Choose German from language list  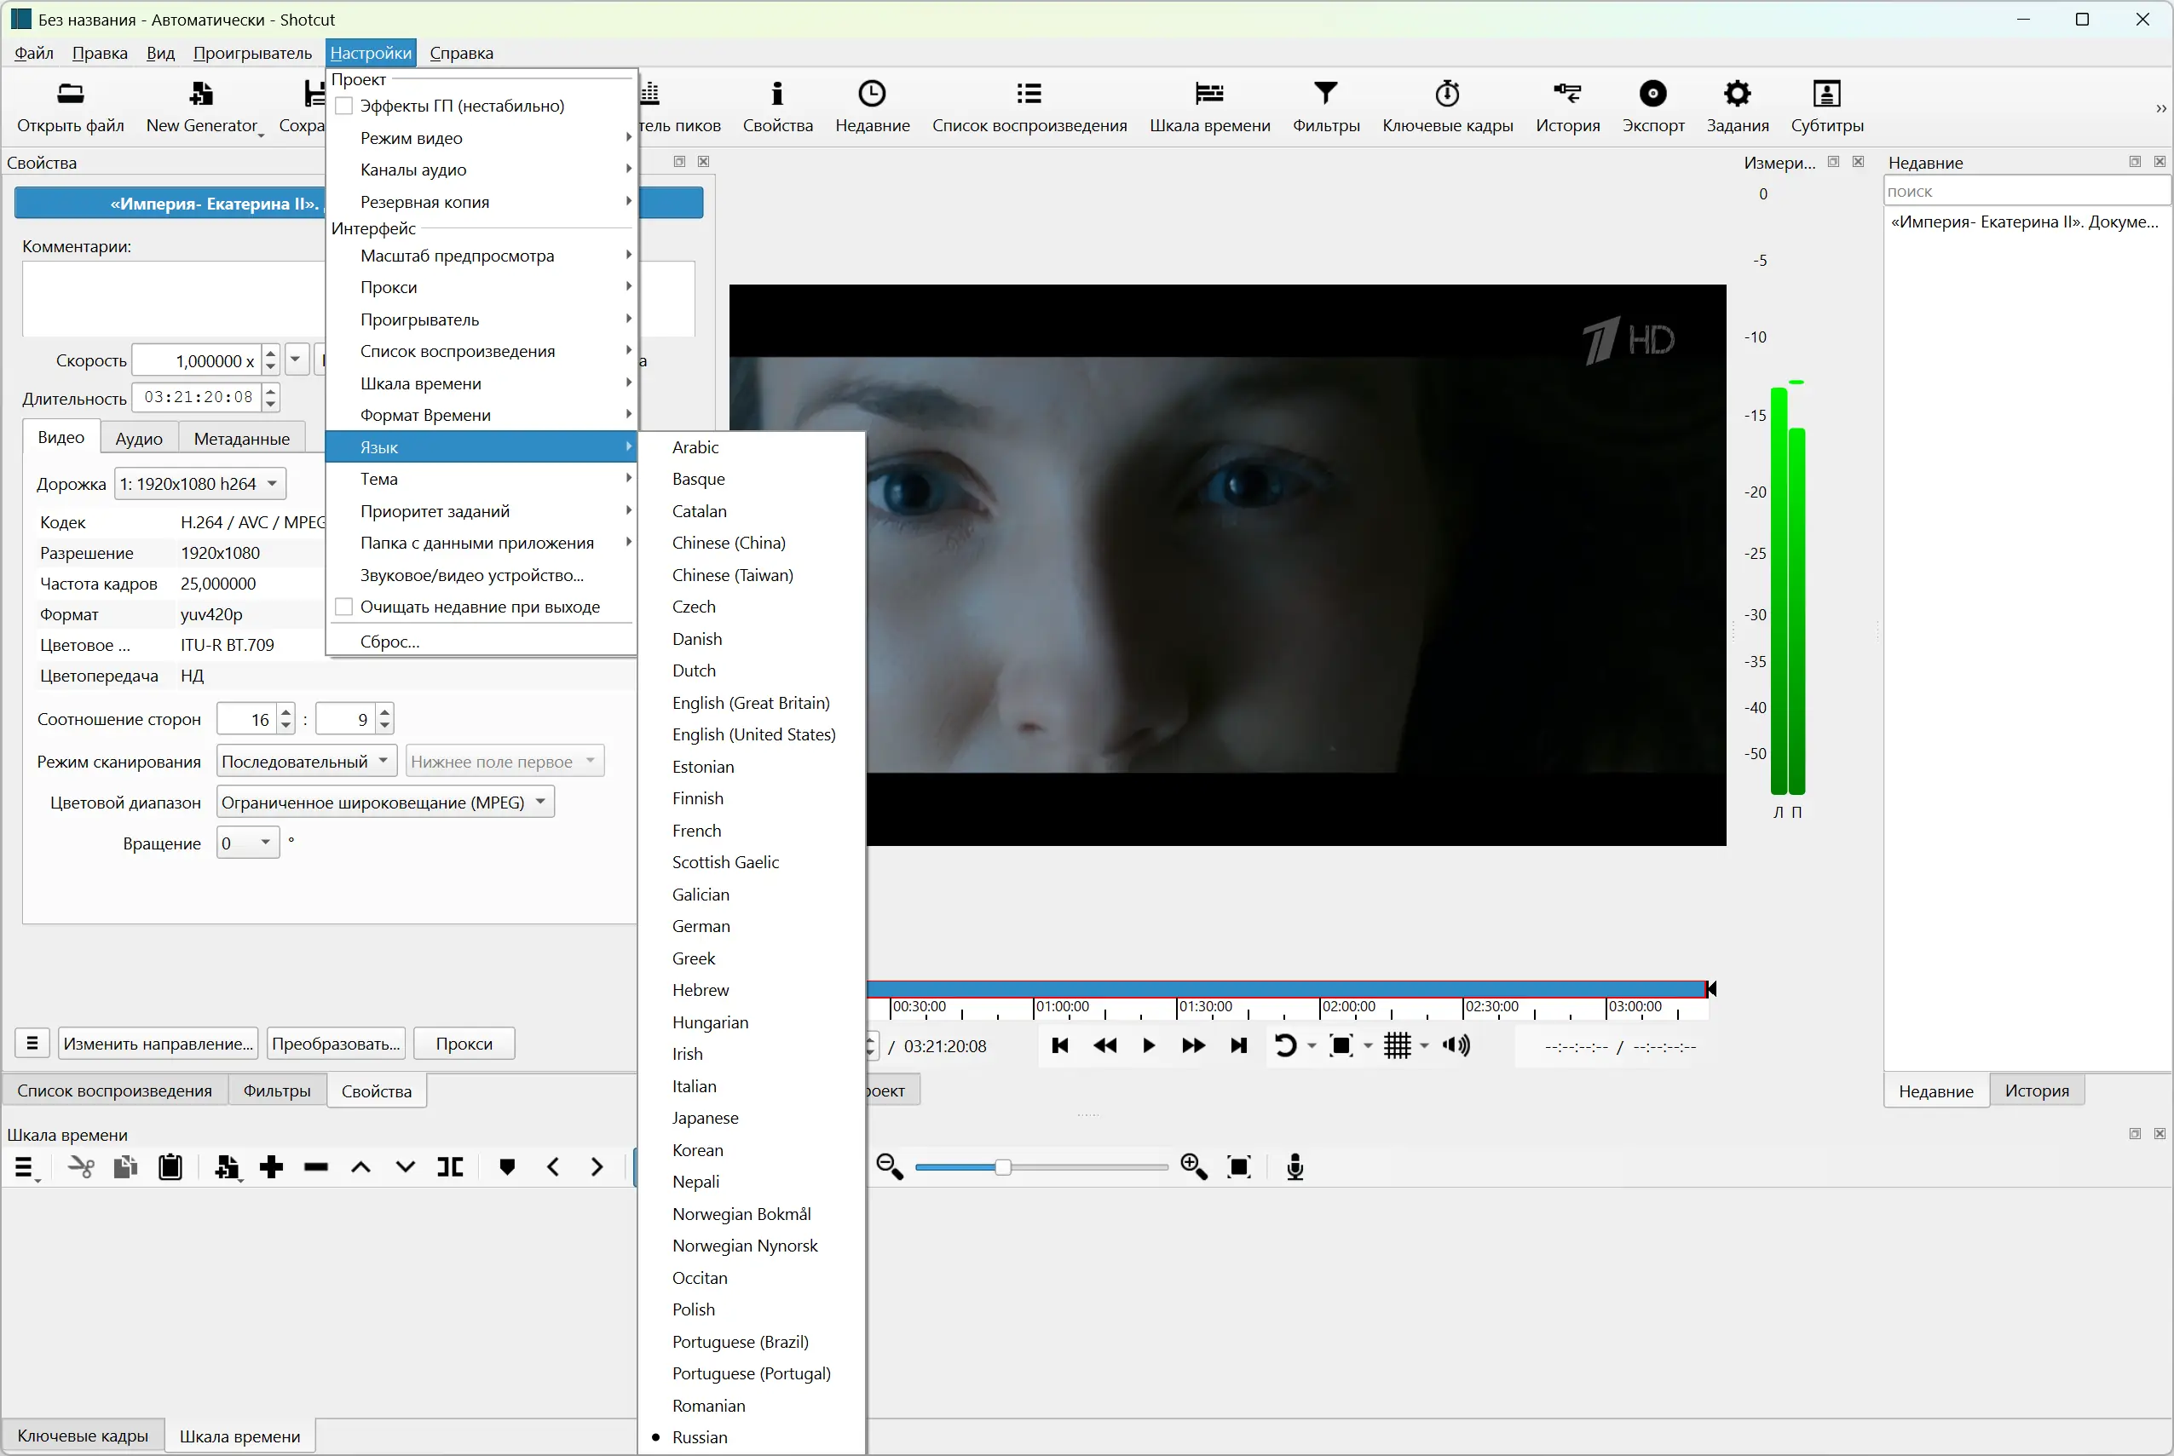(x=701, y=926)
